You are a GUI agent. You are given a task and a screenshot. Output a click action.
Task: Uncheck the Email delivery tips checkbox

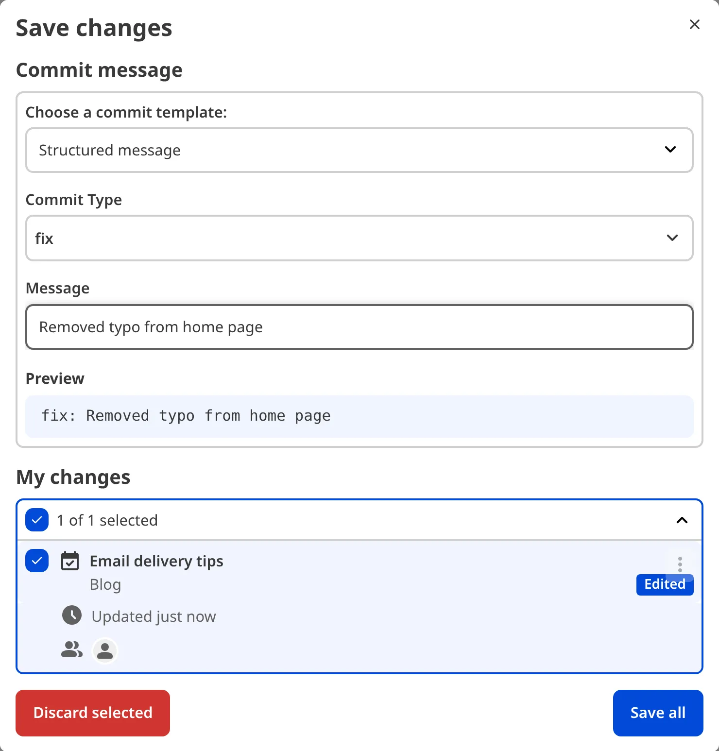(37, 561)
